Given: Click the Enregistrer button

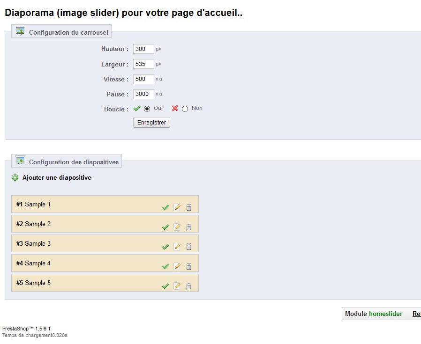Looking at the screenshot, I should pyautogui.click(x=151, y=123).
